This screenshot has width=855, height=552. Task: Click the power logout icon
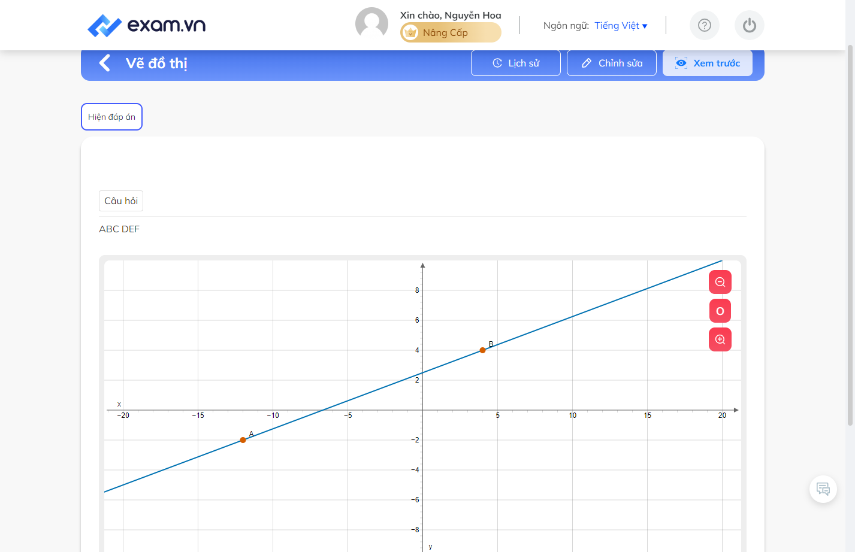tap(750, 25)
